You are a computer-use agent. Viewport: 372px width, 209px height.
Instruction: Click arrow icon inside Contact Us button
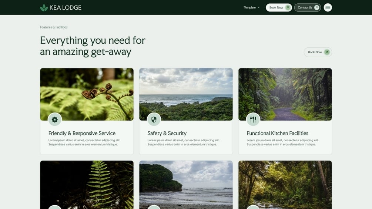pyautogui.click(x=316, y=7)
